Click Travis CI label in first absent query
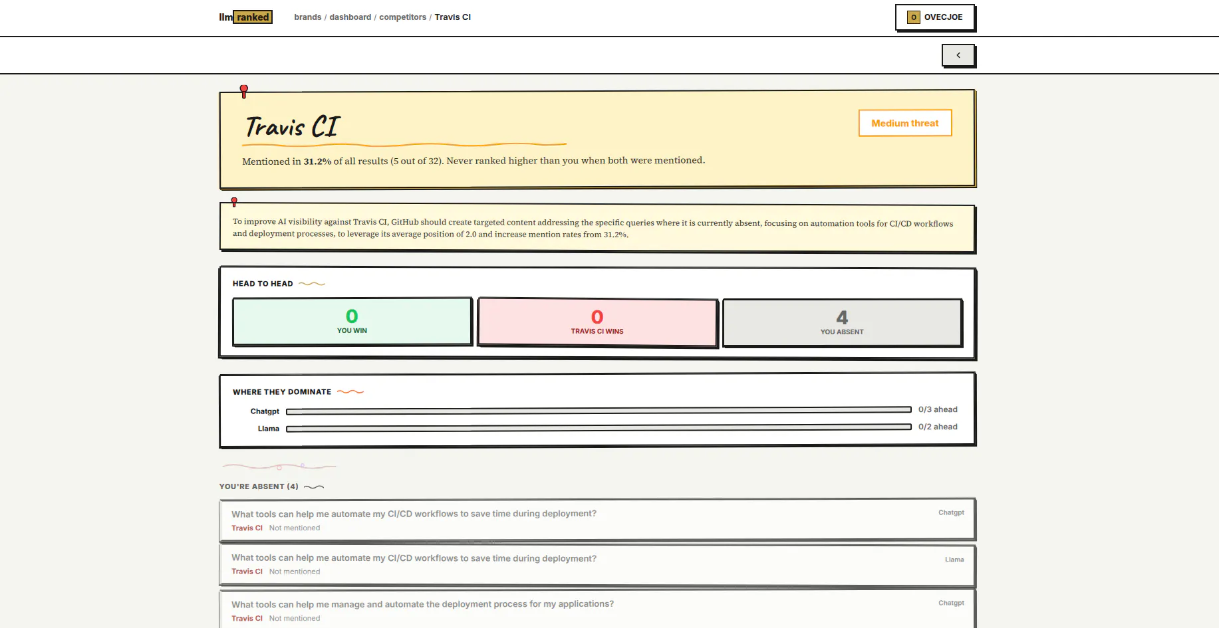The width and height of the screenshot is (1219, 628). 247,528
